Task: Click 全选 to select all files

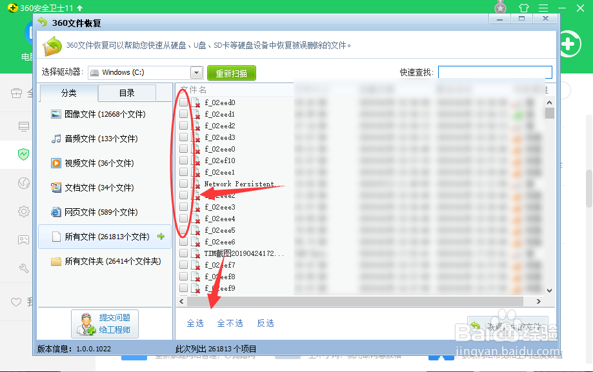Action: tap(195, 323)
